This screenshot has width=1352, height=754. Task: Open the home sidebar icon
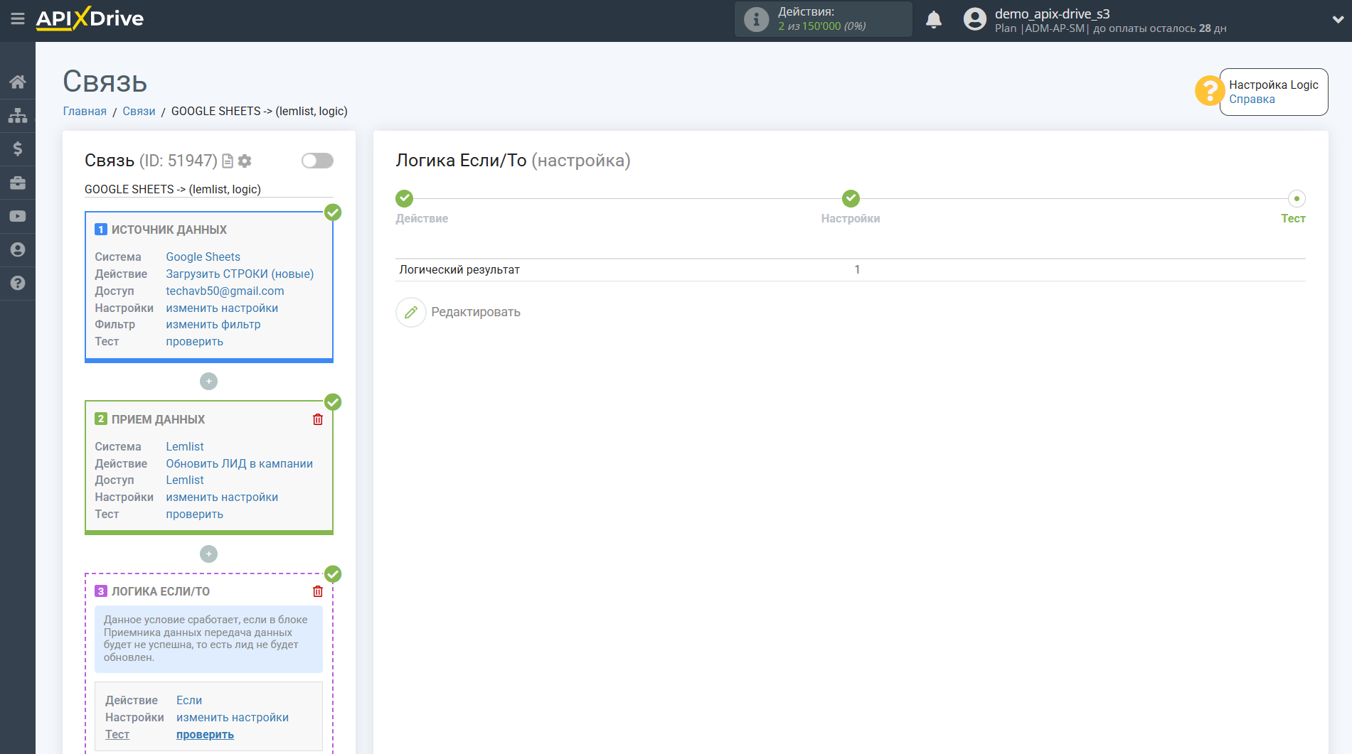pos(18,82)
